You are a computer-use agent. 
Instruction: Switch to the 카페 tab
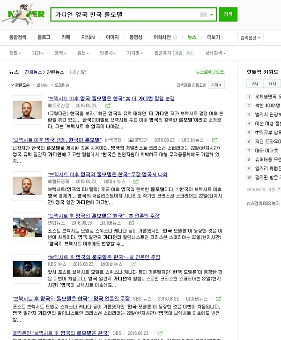point(66,38)
